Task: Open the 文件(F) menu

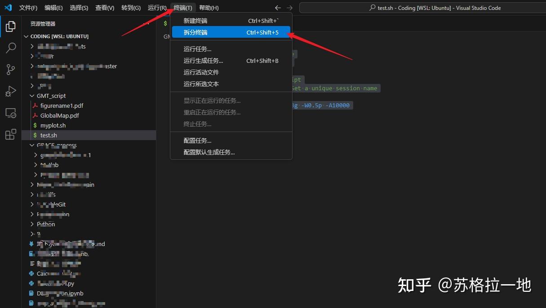Action: [28, 8]
